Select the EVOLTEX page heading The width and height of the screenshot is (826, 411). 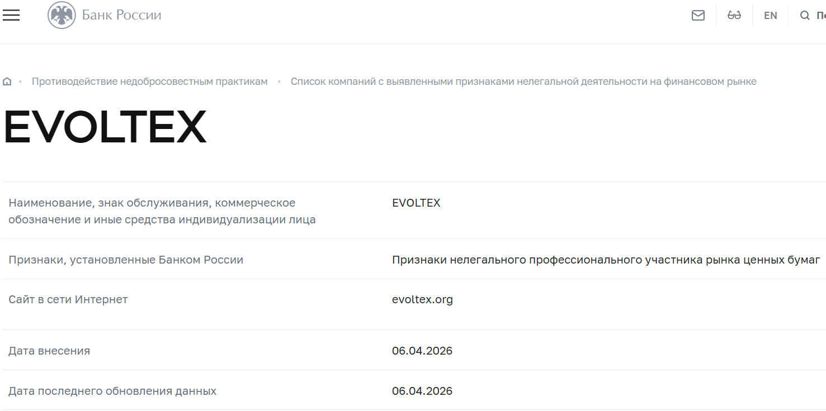coord(104,127)
